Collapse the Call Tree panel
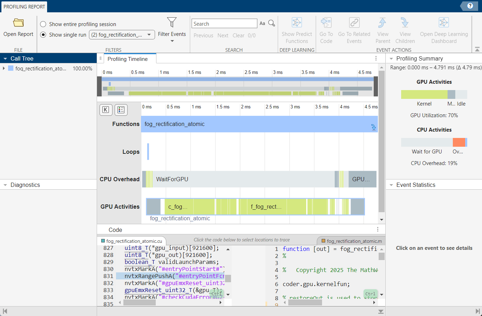This screenshot has width=482, height=316. point(5,58)
